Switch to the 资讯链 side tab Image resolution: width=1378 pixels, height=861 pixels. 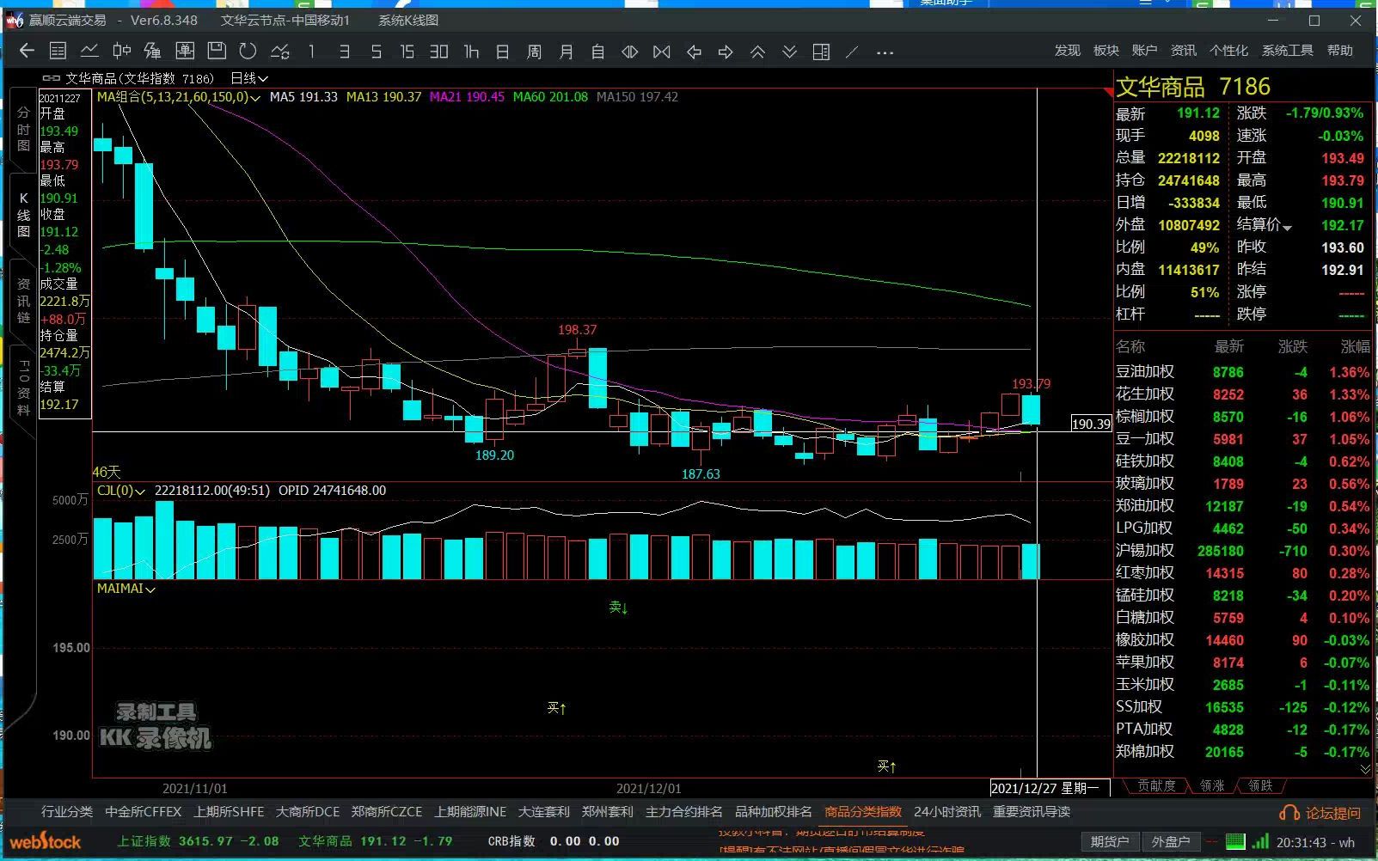(x=23, y=301)
